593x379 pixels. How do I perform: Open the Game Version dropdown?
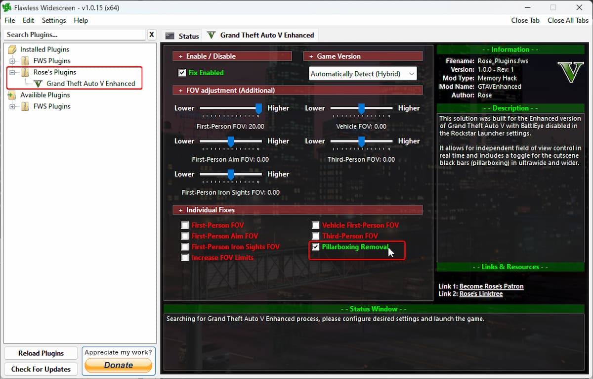(411, 73)
